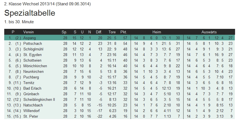Screen dimensions: 239x121
Task: Open the Grünbach team link
Action: (31, 94)
